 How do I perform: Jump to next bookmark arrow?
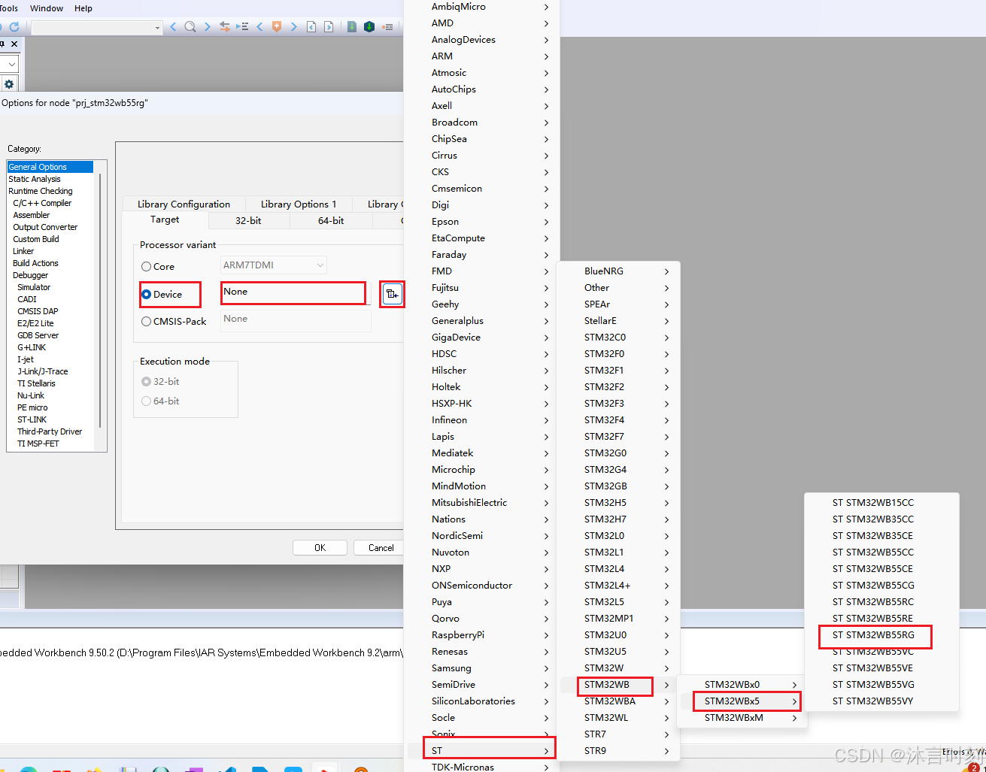point(293,26)
